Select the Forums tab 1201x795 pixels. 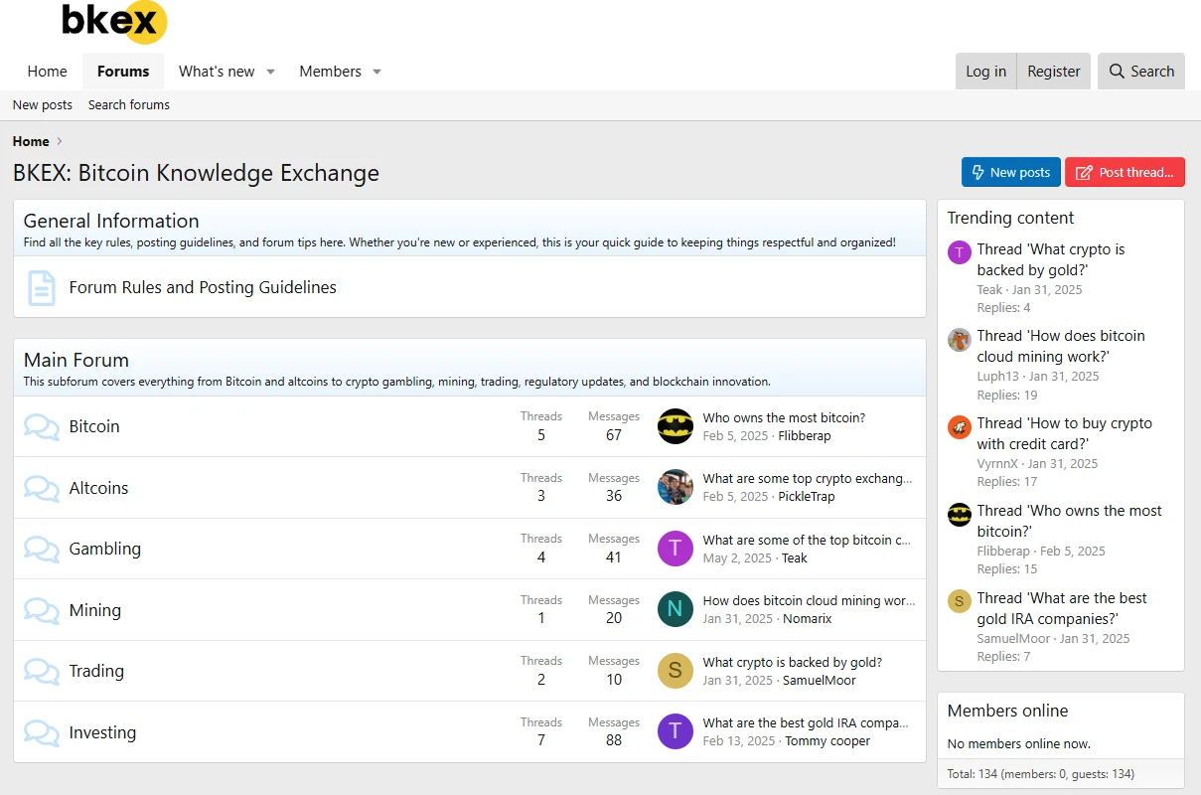click(123, 72)
